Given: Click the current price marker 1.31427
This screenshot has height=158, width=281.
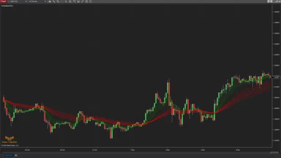Looking at the screenshot, I should [x=276, y=77].
